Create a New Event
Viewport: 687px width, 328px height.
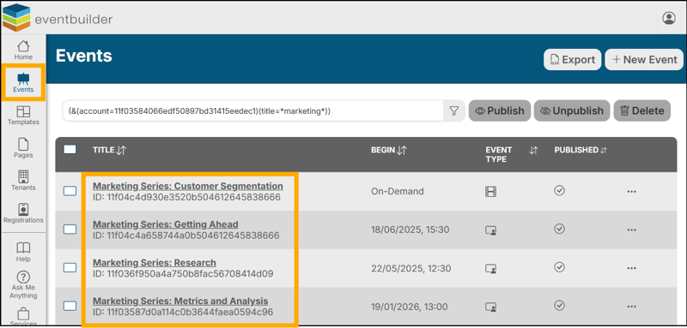[645, 59]
